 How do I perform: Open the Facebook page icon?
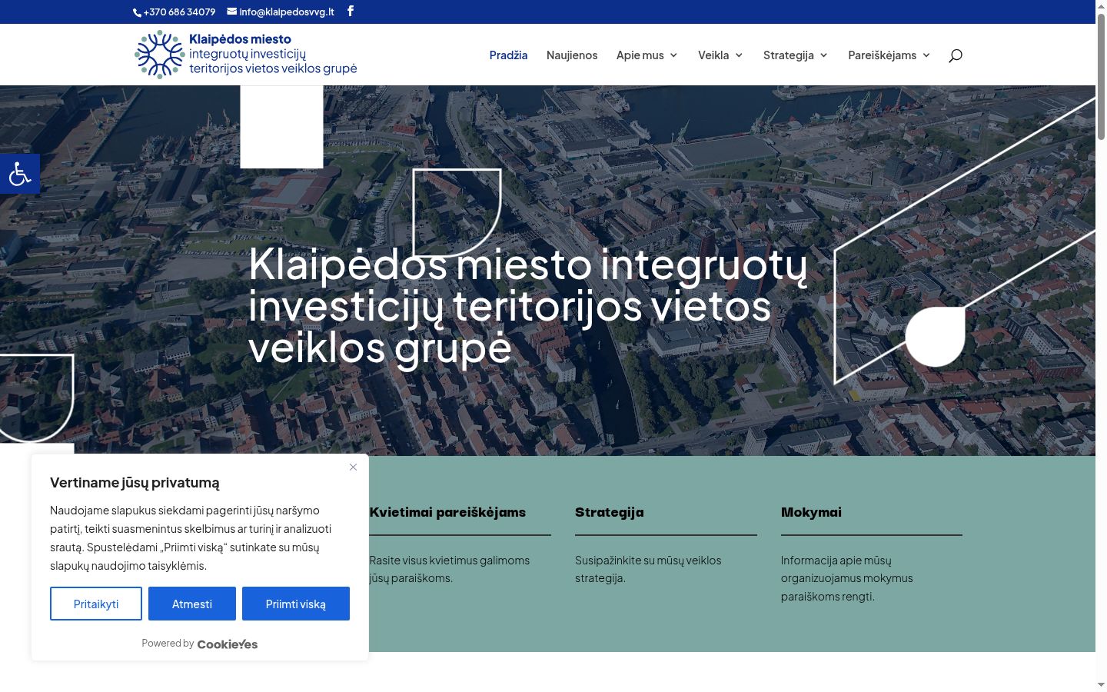351,11
